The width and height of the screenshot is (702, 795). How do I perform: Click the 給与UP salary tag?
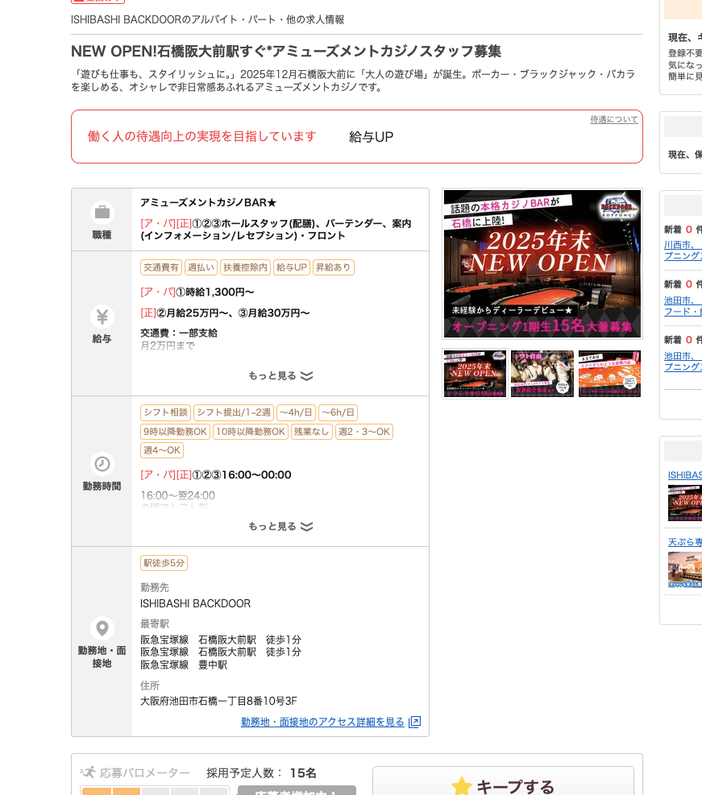click(x=291, y=267)
